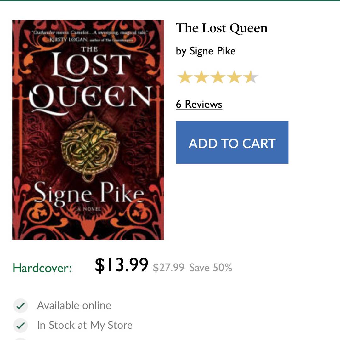Open the 6 Reviews link
Image resolution: width=340 pixels, height=340 pixels.
[x=199, y=104]
